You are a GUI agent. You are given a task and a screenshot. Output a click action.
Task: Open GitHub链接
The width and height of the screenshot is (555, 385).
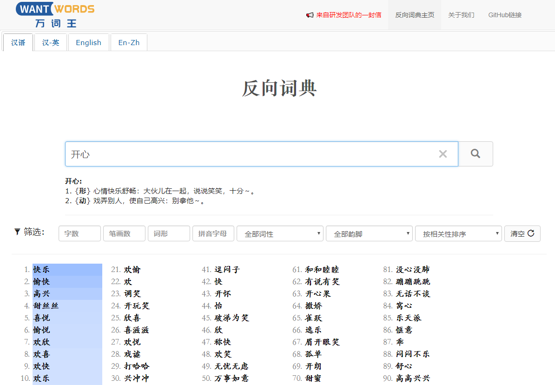click(x=505, y=15)
